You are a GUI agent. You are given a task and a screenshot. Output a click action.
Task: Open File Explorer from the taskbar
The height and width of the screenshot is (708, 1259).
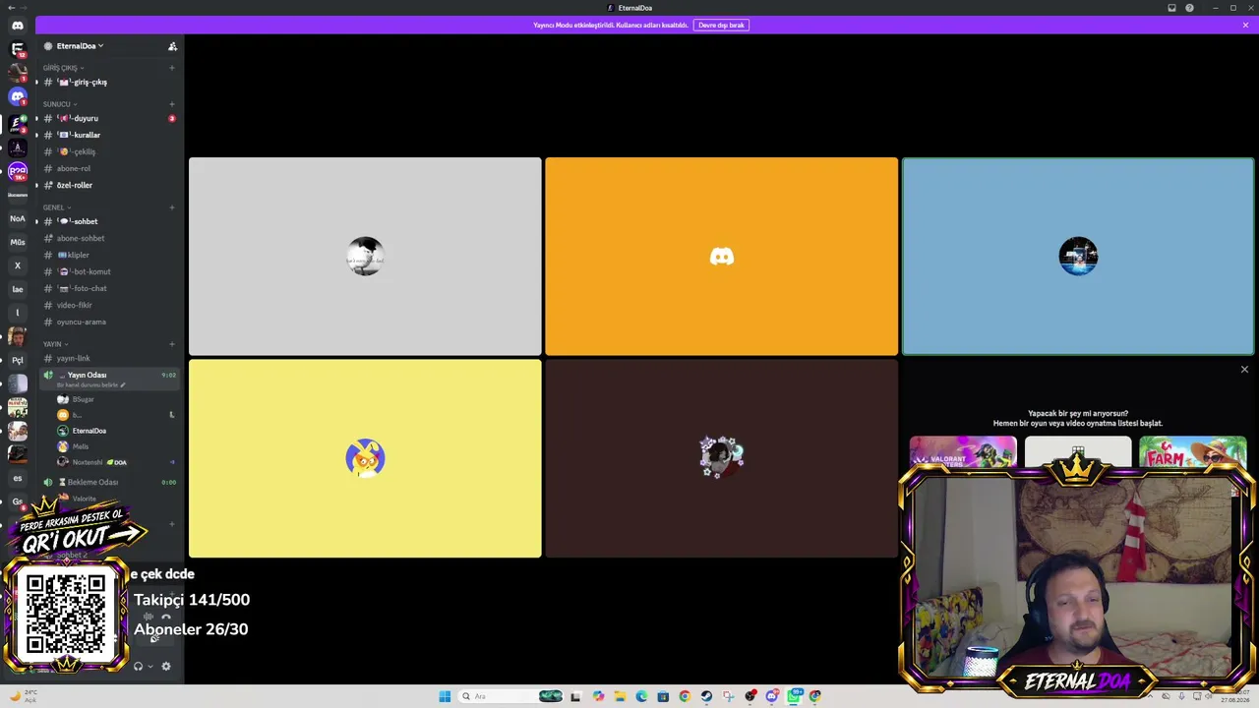620,696
